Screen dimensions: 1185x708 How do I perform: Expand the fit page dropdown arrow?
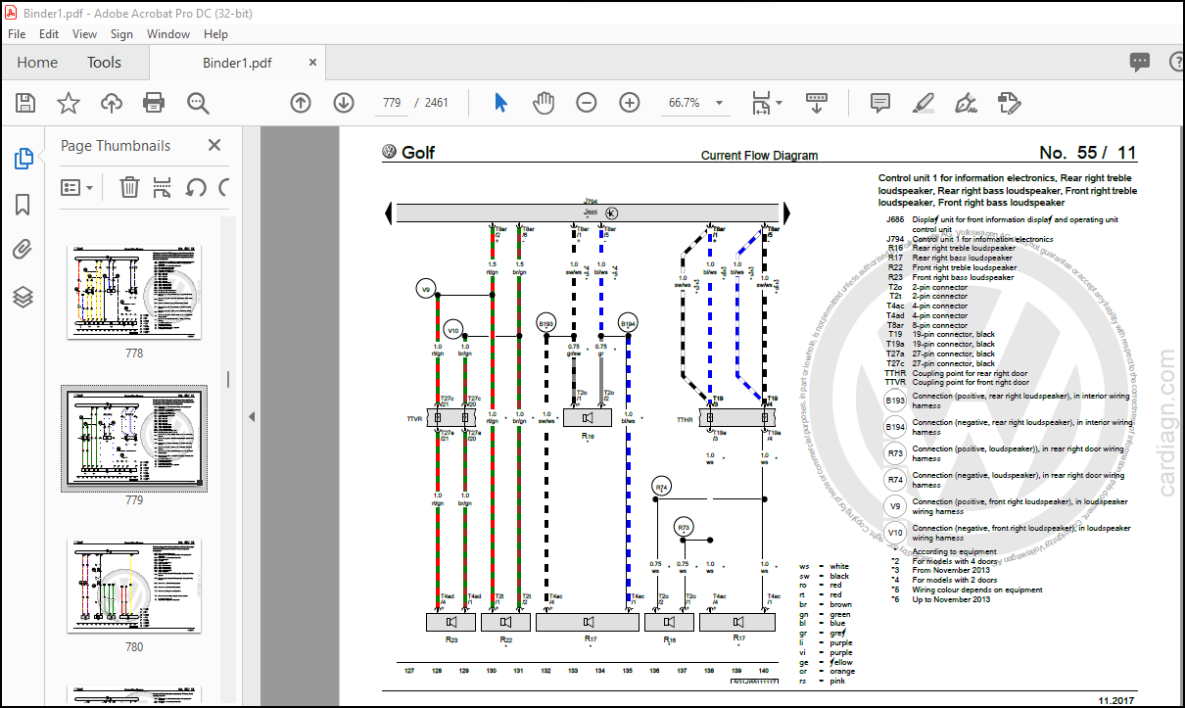[x=780, y=103]
